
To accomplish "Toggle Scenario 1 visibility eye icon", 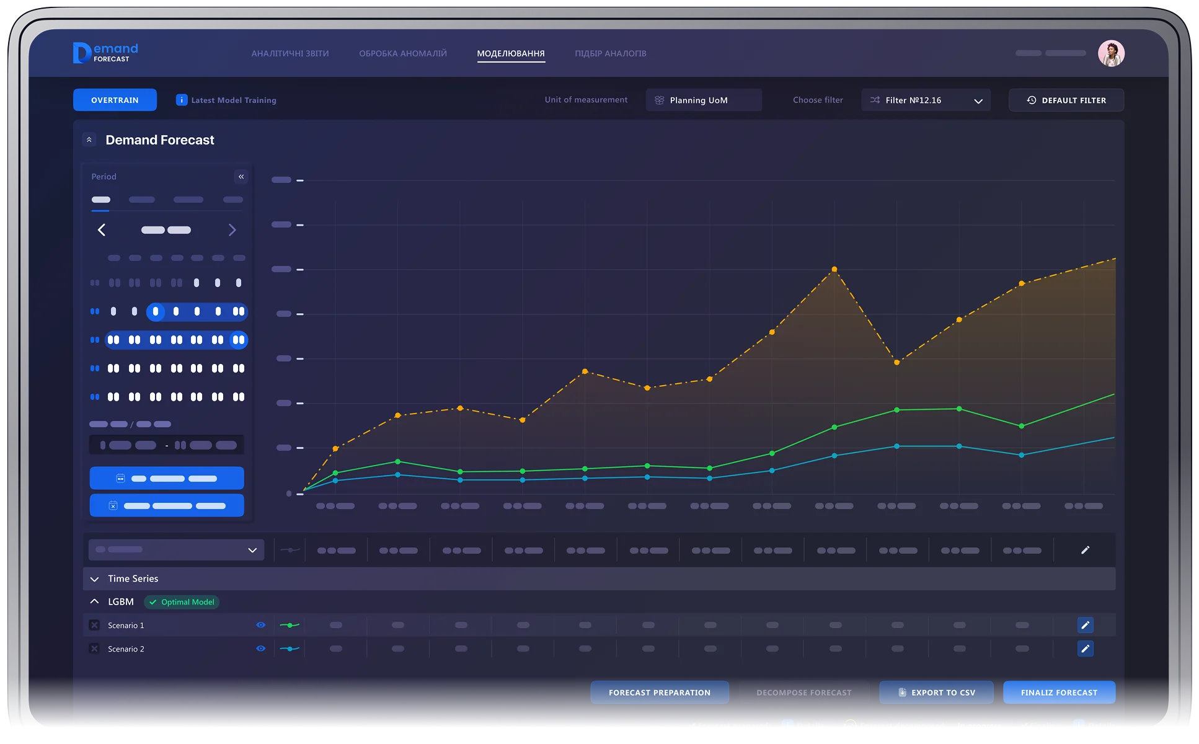I will 261,625.
